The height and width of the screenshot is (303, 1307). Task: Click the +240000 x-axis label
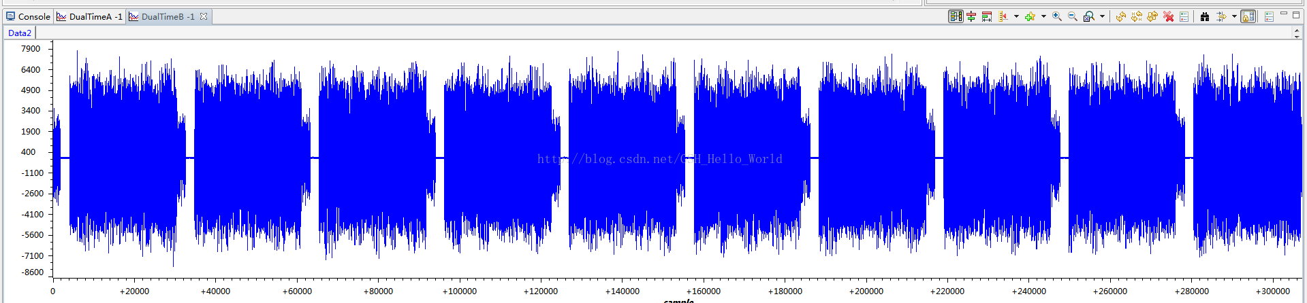pyautogui.click(x=1029, y=291)
